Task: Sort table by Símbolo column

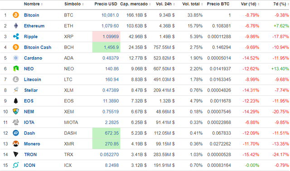Action: pyautogui.click(x=74, y=4)
